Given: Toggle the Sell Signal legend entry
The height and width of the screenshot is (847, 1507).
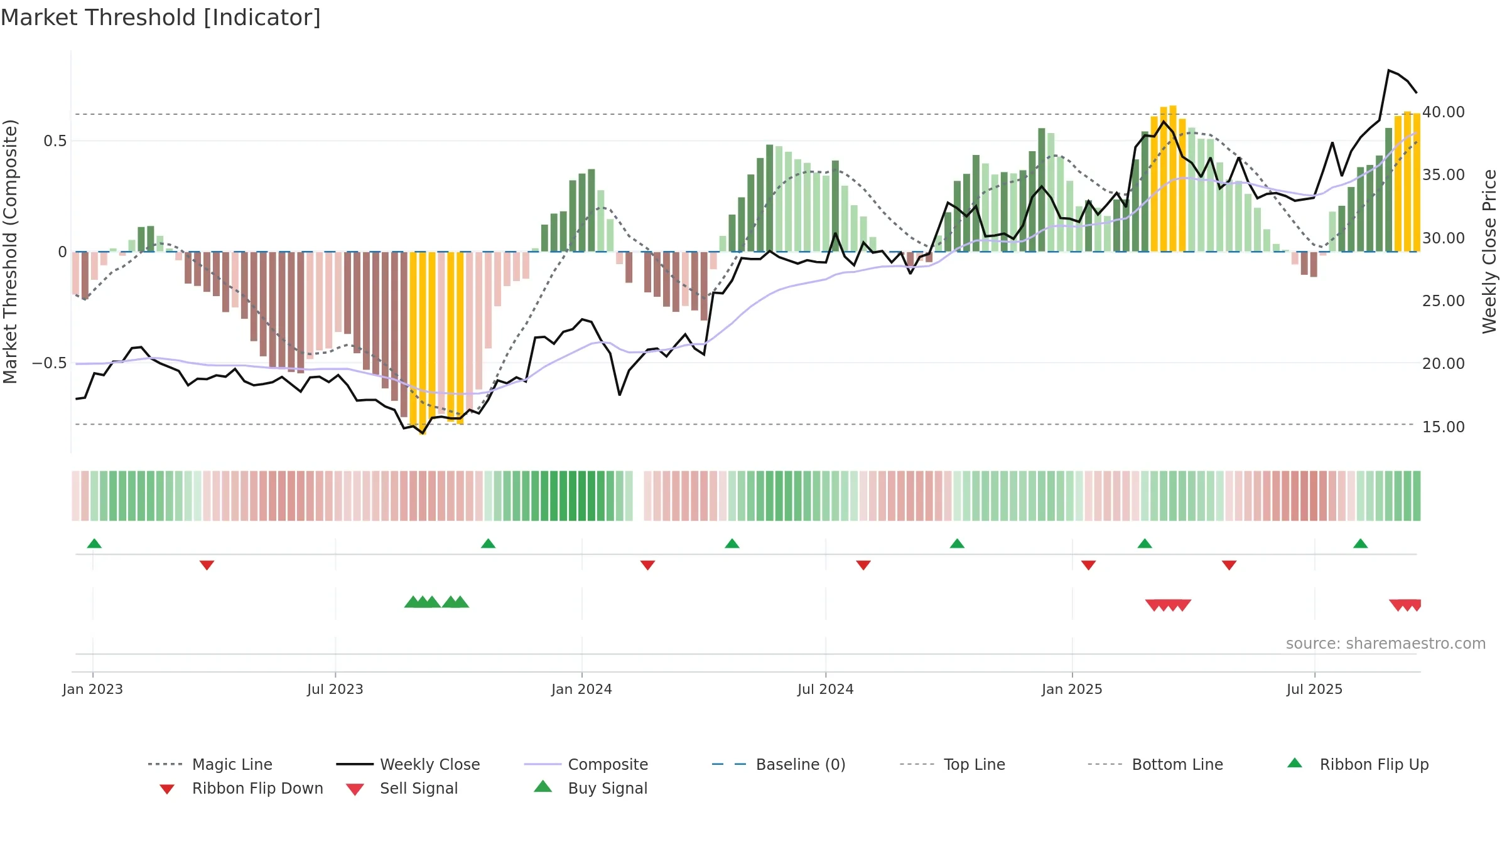Looking at the screenshot, I should point(402,788).
